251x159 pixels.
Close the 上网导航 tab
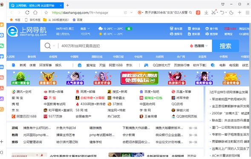pyautogui.click(x=61, y=6)
